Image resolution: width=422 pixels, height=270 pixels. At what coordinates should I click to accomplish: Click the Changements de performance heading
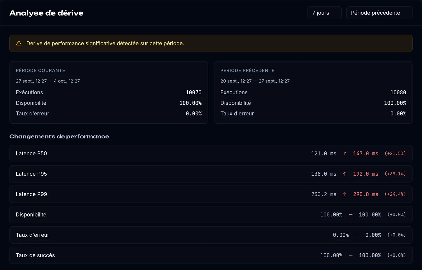point(59,137)
